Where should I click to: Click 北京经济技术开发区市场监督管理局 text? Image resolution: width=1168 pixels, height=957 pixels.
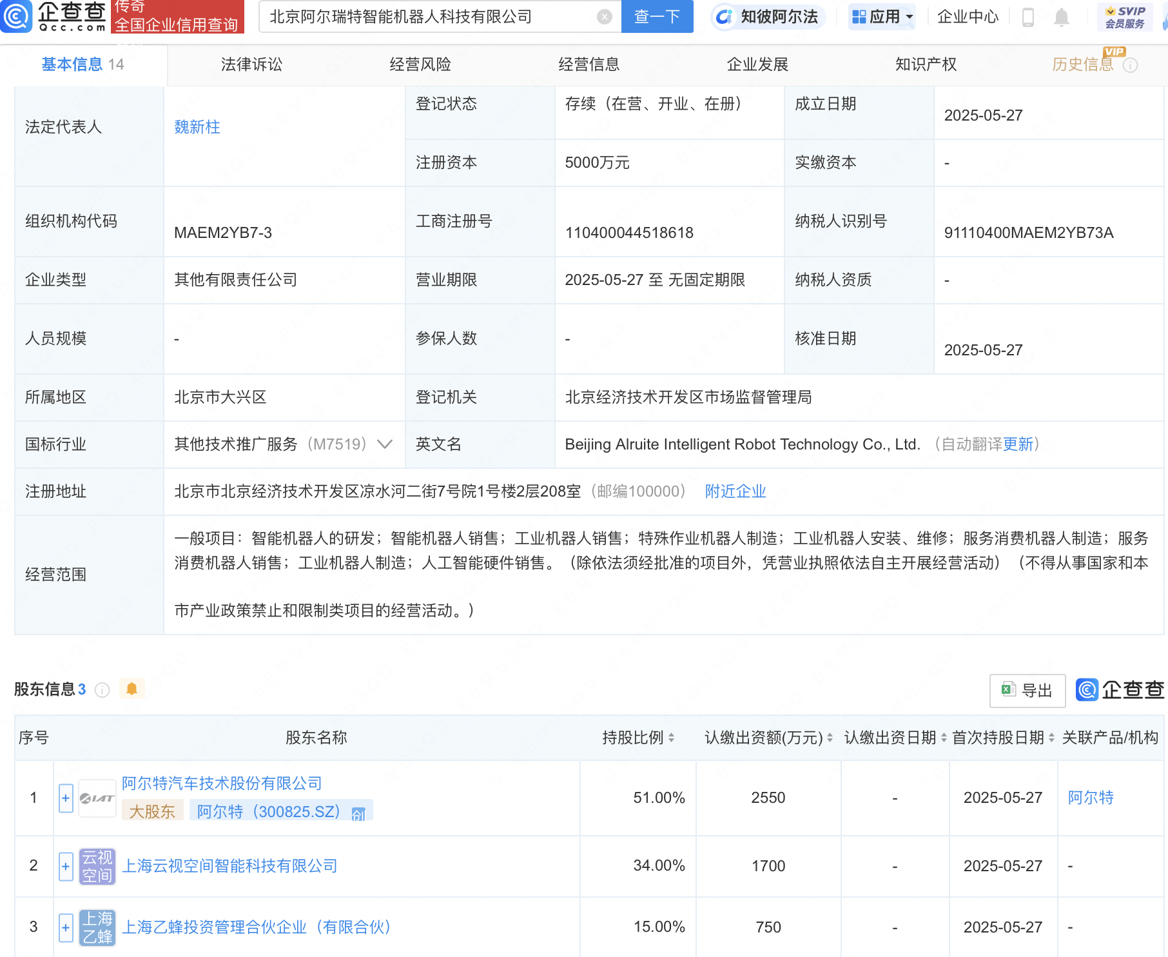coord(688,397)
